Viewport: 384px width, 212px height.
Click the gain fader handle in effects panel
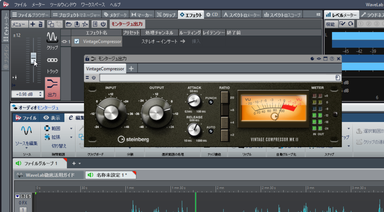[x=34, y=58]
